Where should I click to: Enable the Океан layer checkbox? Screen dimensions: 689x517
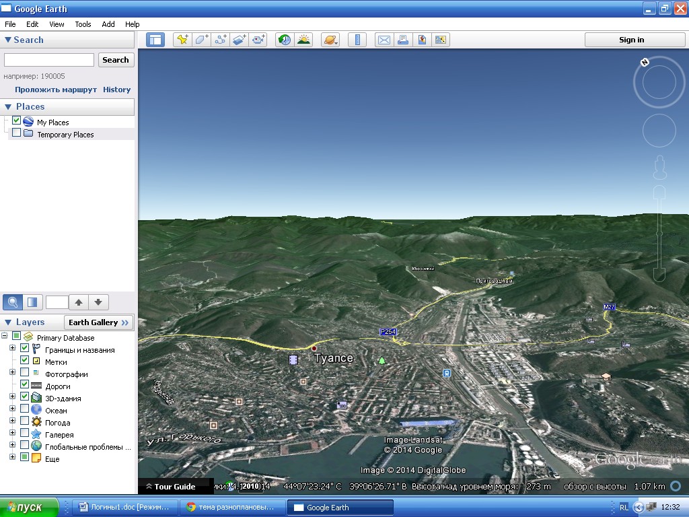(25, 409)
